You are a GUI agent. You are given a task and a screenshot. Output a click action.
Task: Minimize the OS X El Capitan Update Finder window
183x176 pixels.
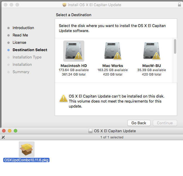(10, 131)
